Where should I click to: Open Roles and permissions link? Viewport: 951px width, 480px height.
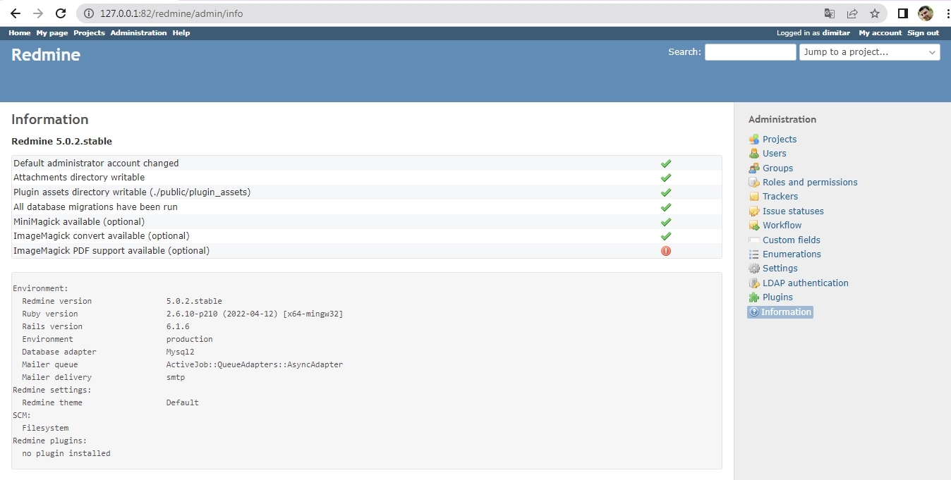810,183
